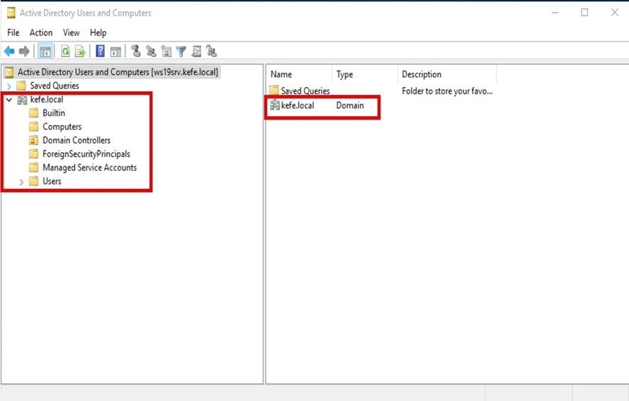This screenshot has height=401, width=629.
Task: Close the Active Directory window
Action: 615,13
